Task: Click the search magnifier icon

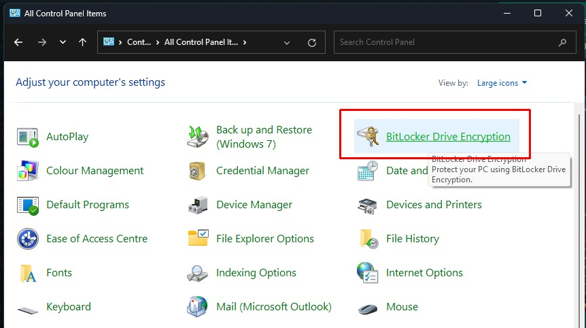Action: [x=562, y=42]
